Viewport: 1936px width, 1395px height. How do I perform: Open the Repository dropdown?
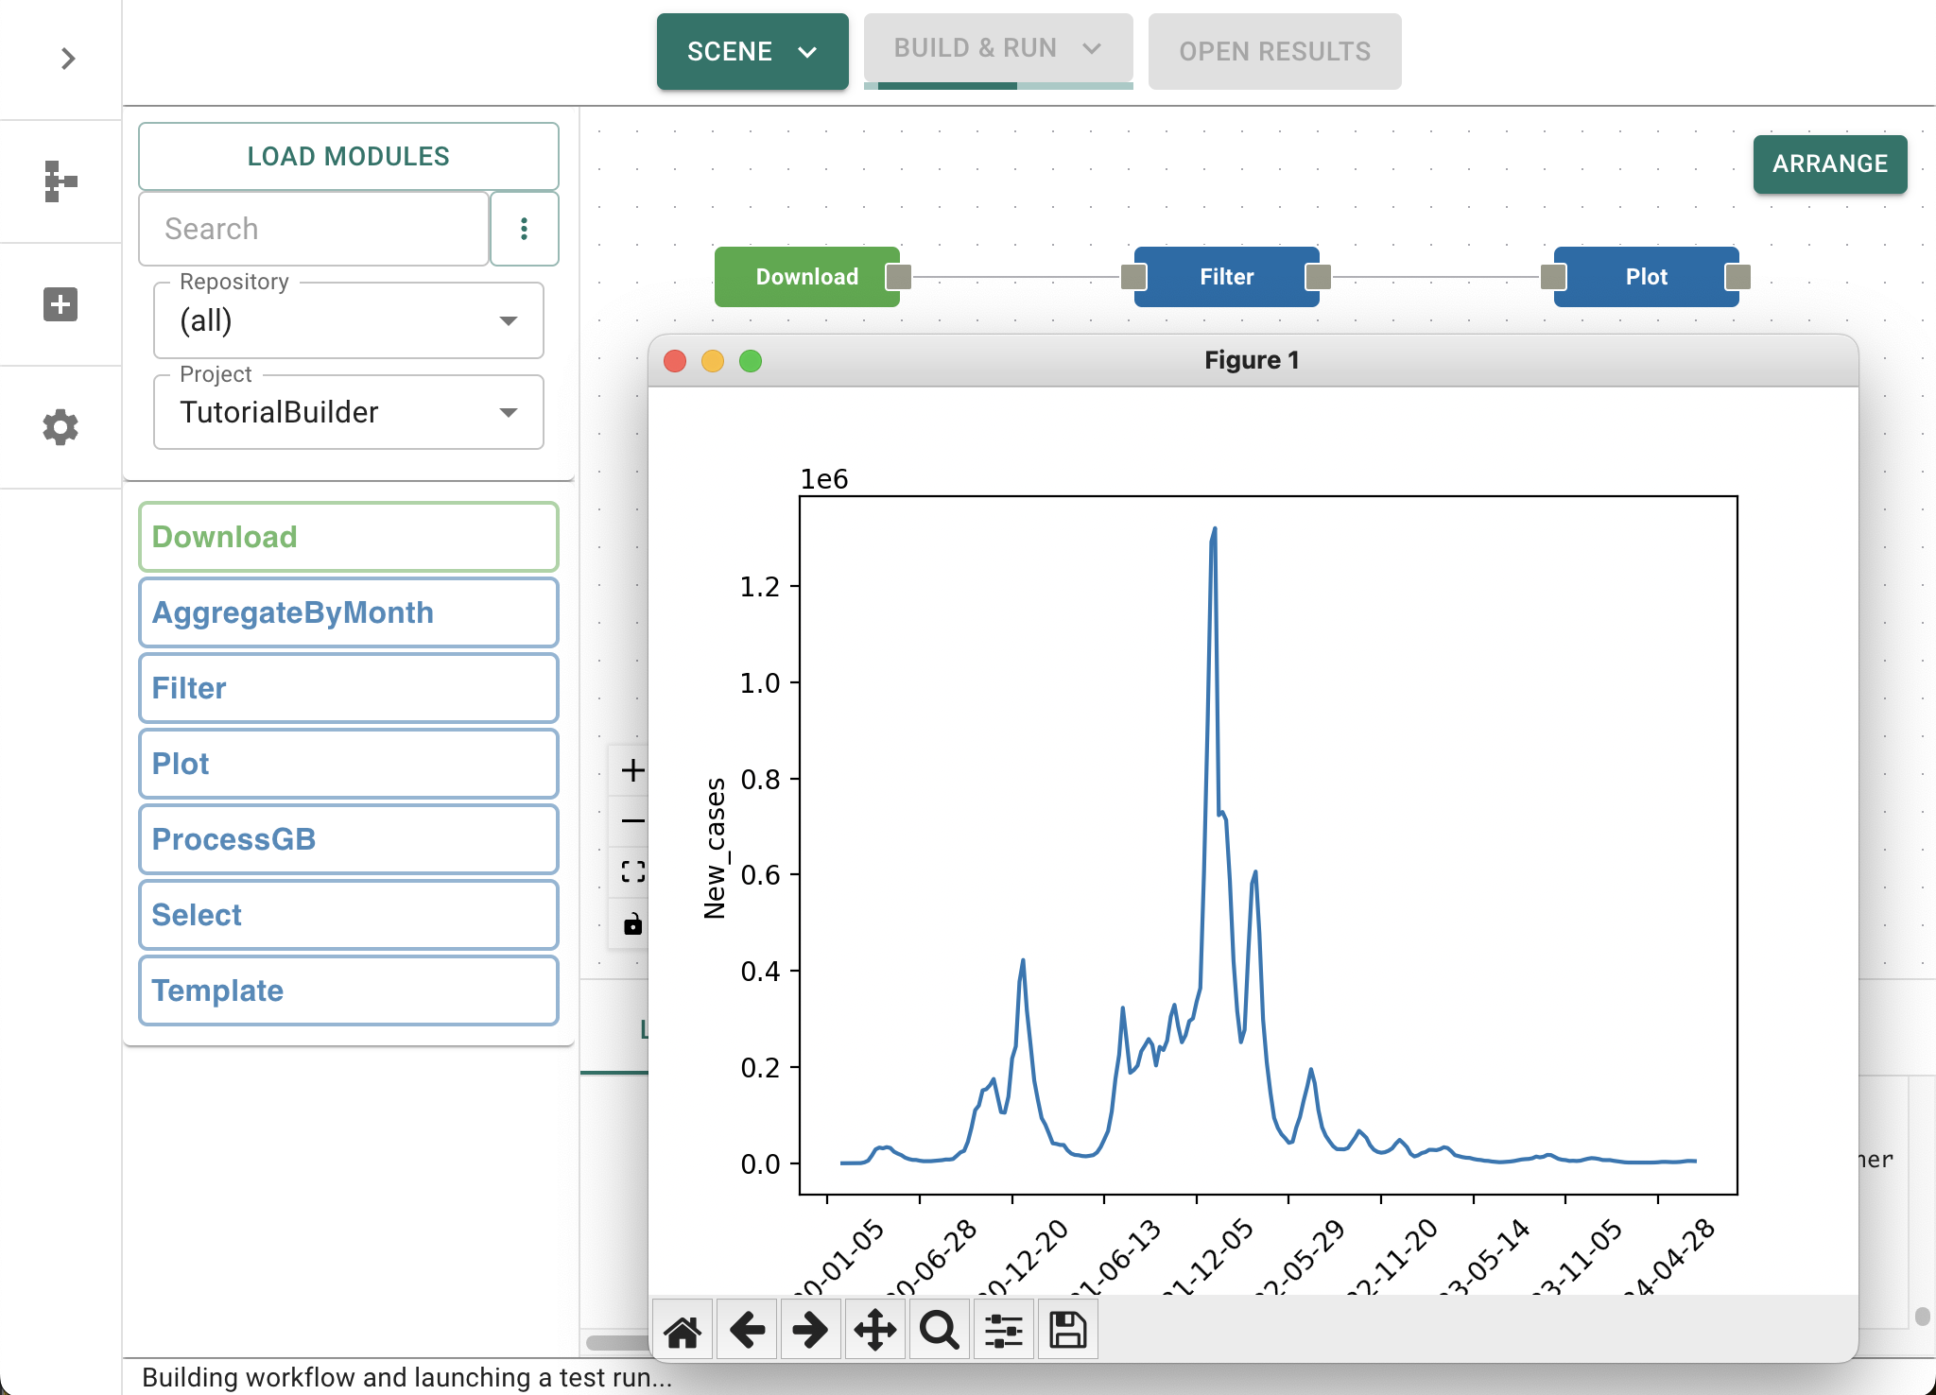[348, 320]
